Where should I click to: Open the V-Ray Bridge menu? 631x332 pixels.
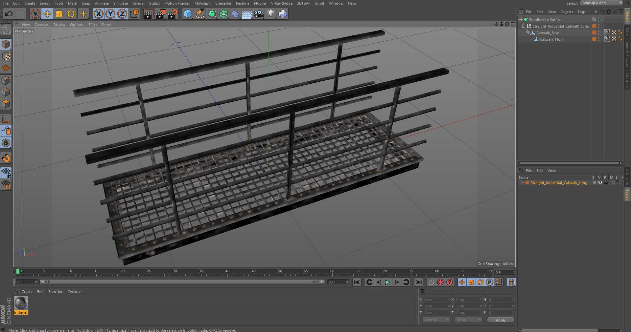pyautogui.click(x=282, y=3)
